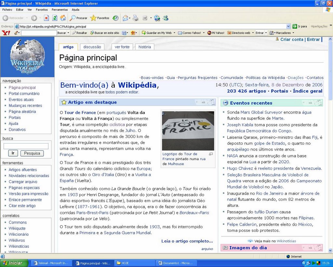
Task: Open Correo Yahoo! mail icon
Action: click(180, 33)
